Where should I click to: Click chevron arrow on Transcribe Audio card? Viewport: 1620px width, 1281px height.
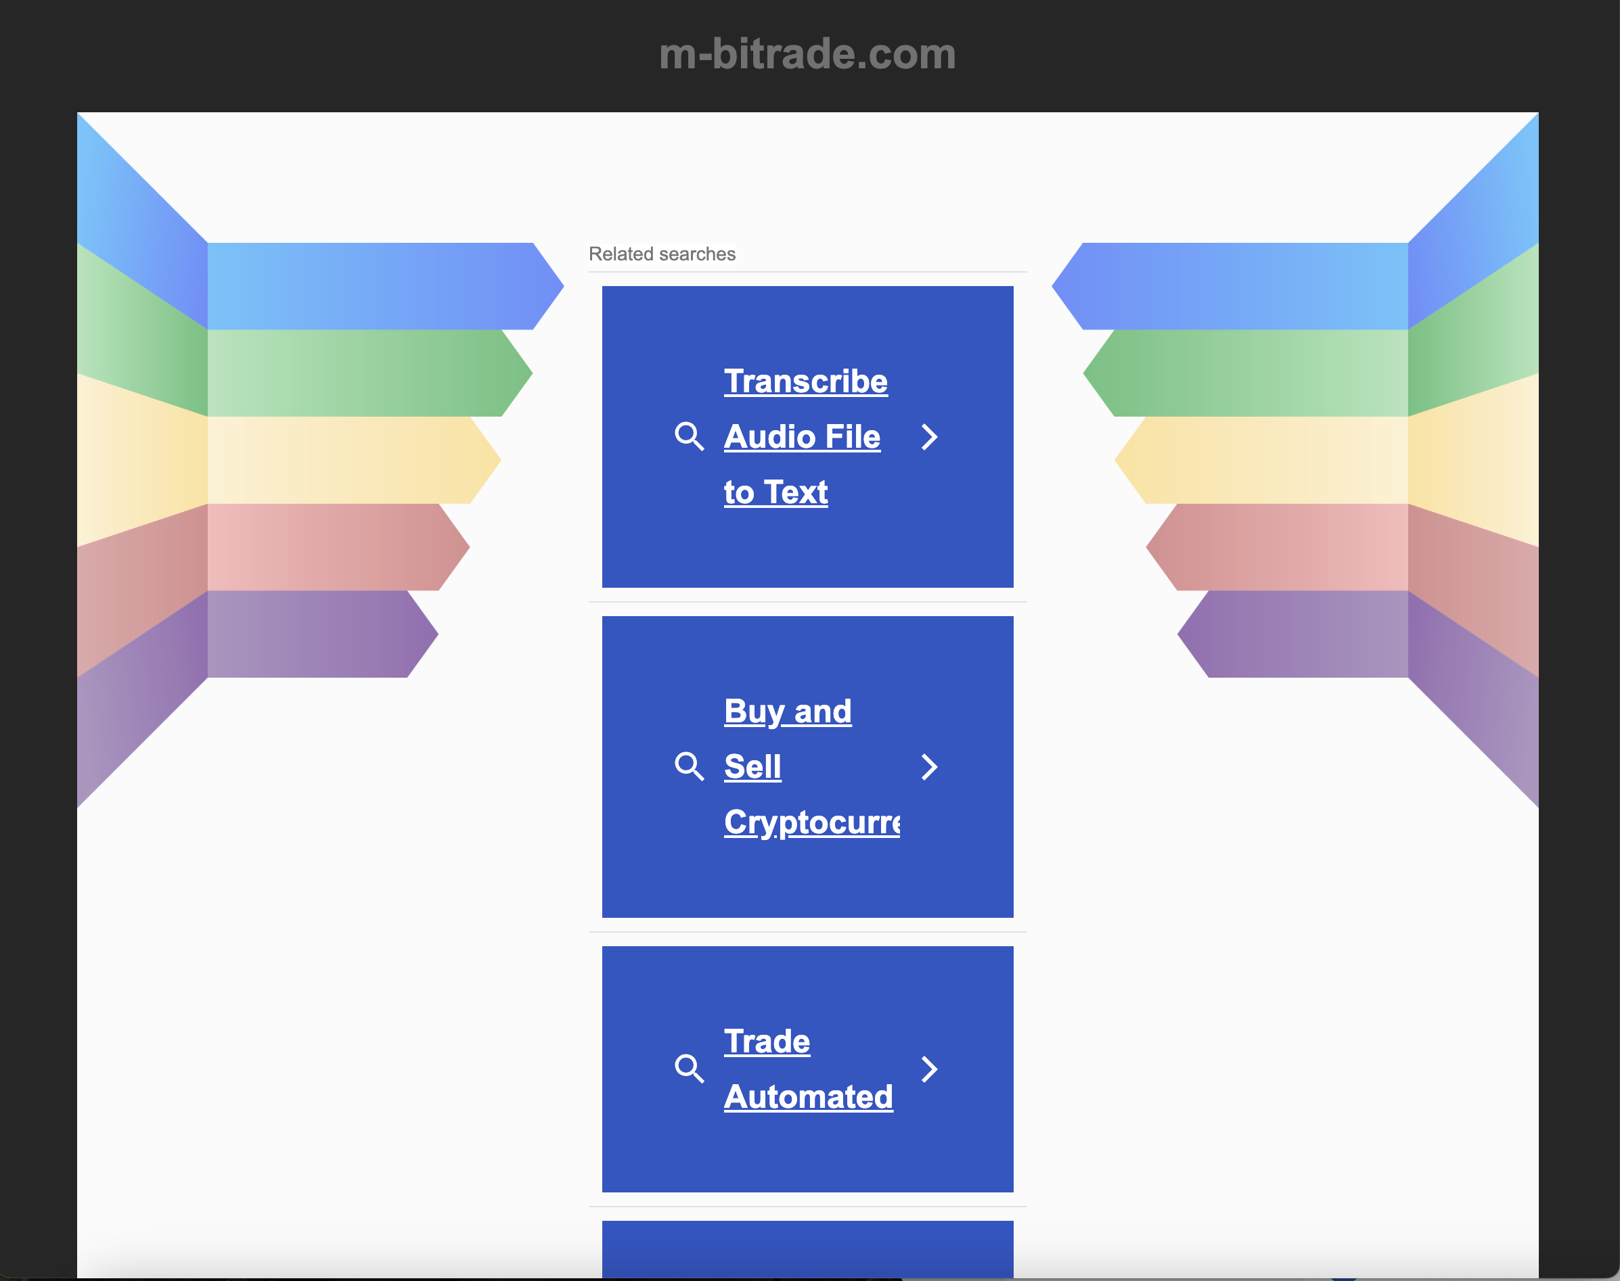point(929,436)
